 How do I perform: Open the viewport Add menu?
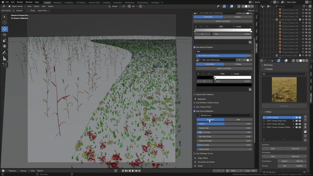(x=43, y=6)
